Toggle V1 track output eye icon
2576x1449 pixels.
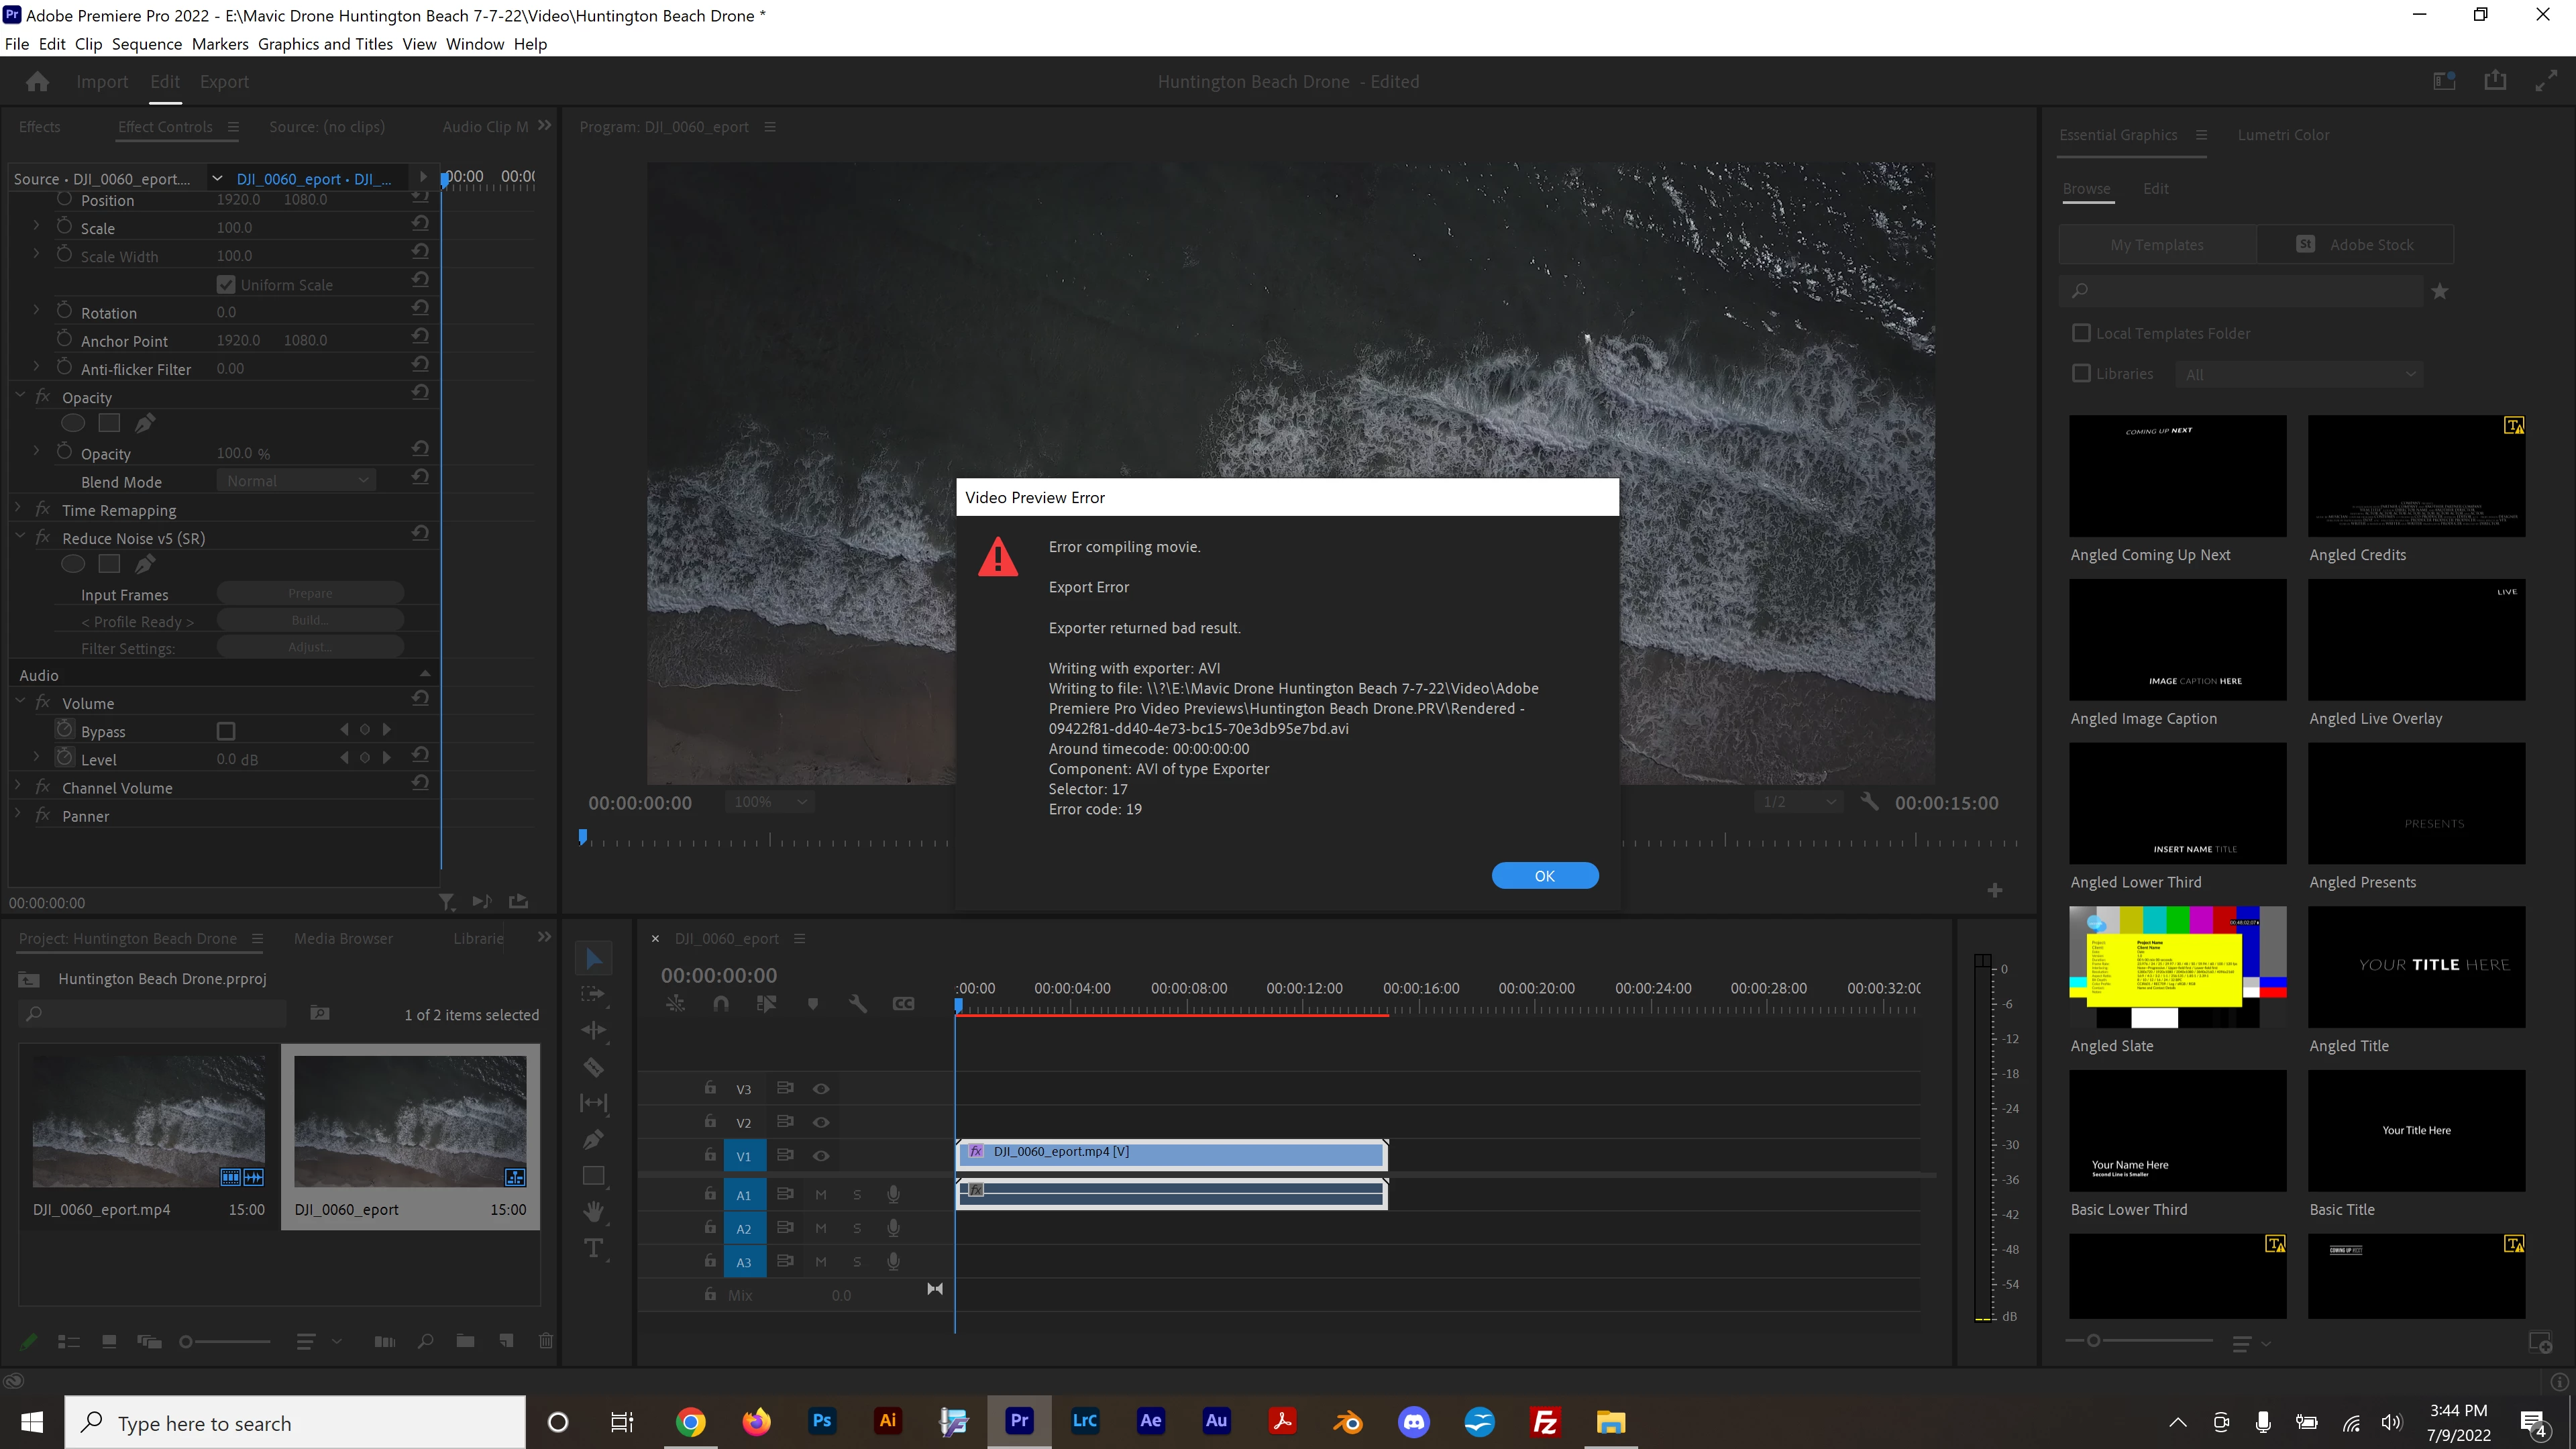pyautogui.click(x=821, y=1155)
